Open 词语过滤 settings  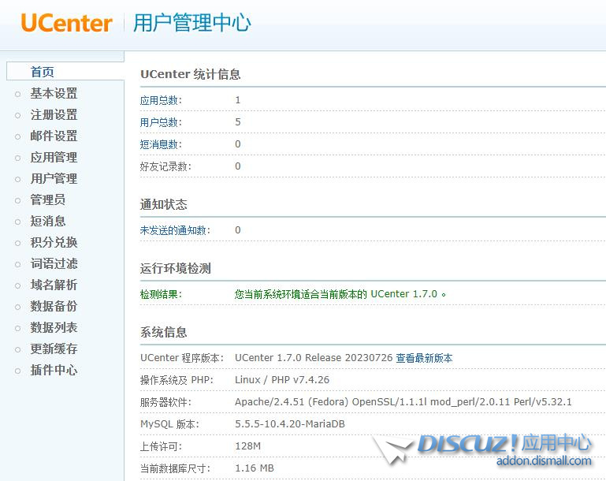tap(54, 263)
